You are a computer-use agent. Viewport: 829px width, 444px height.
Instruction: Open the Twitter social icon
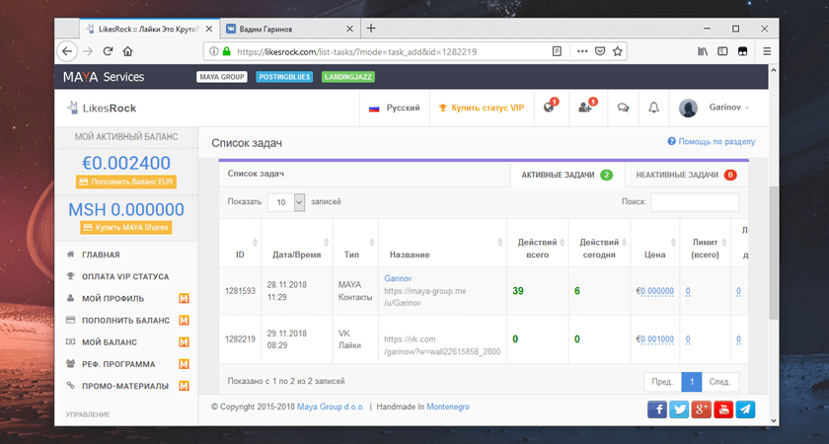(679, 409)
